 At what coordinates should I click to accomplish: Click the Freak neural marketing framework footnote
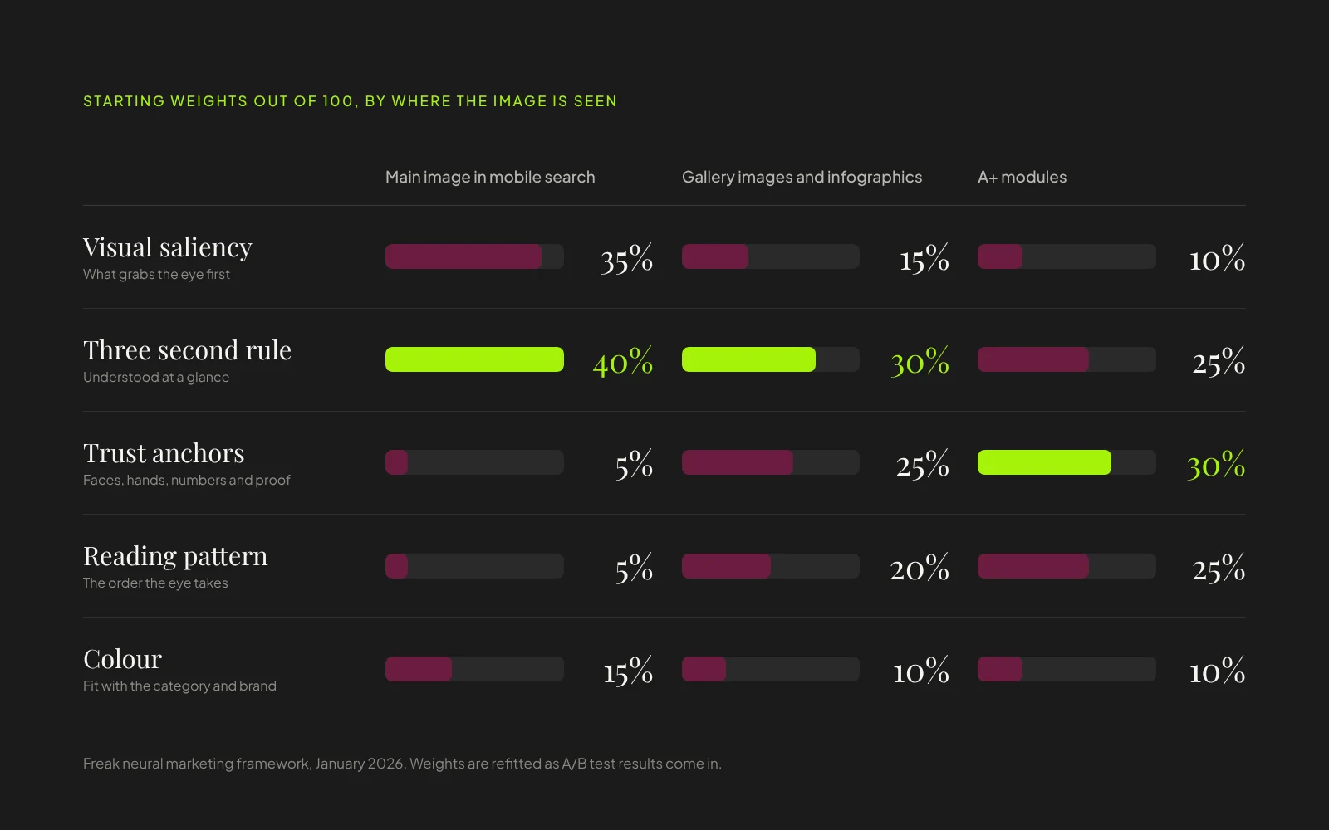pos(402,764)
